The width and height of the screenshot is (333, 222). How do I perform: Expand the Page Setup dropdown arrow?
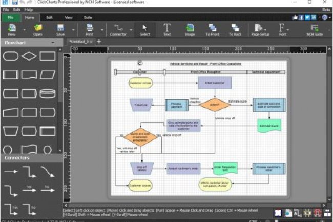[265, 30]
